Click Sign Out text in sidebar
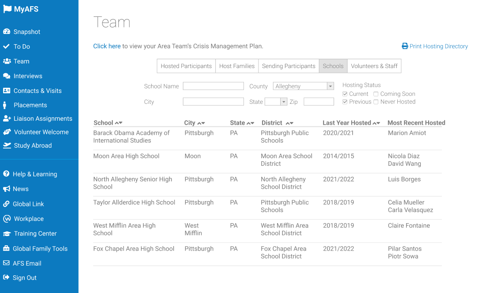 click(25, 278)
